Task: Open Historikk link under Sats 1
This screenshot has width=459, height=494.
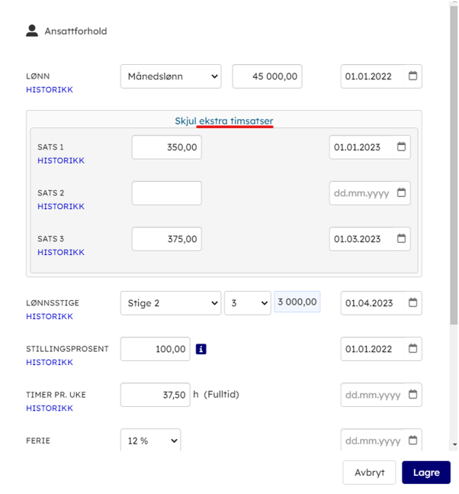Action: pos(61,160)
